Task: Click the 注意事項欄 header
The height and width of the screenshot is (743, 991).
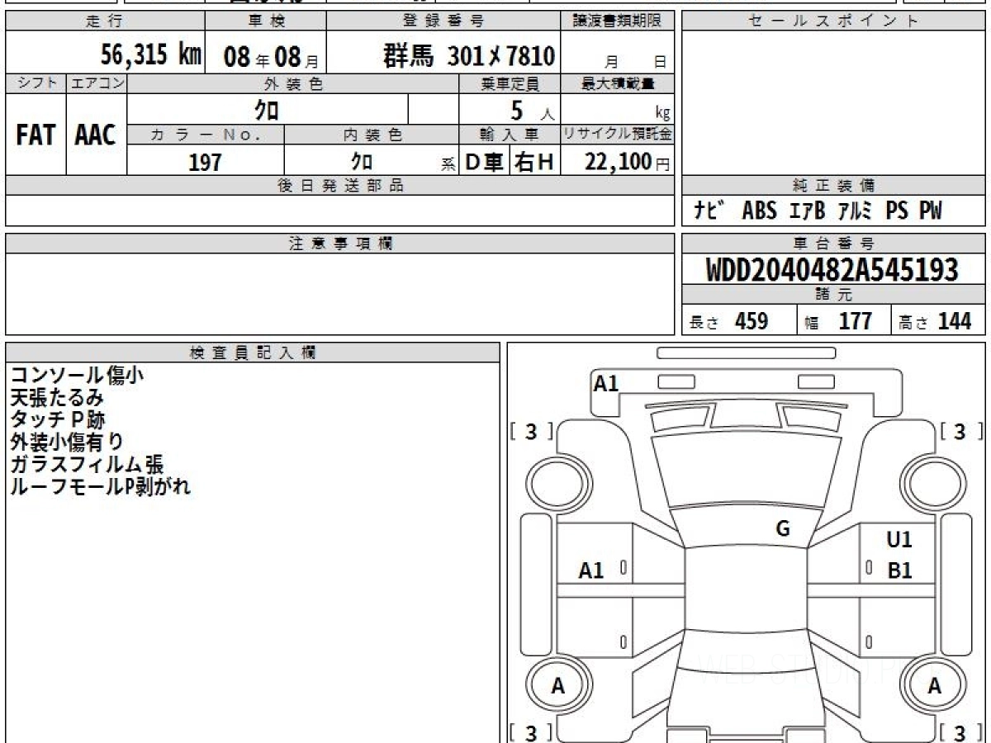Action: 340,244
